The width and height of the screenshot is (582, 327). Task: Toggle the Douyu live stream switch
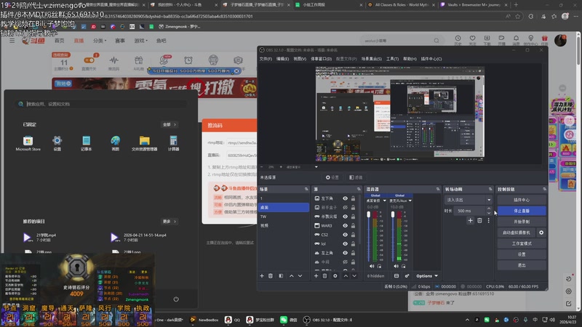tap(89, 60)
